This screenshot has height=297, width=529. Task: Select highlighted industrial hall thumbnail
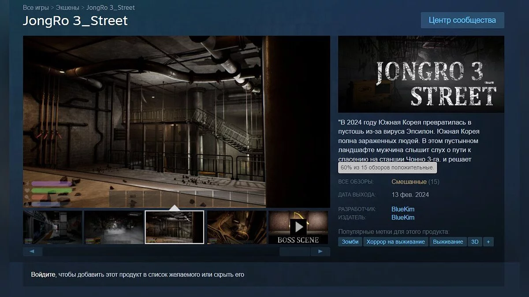[x=175, y=227]
